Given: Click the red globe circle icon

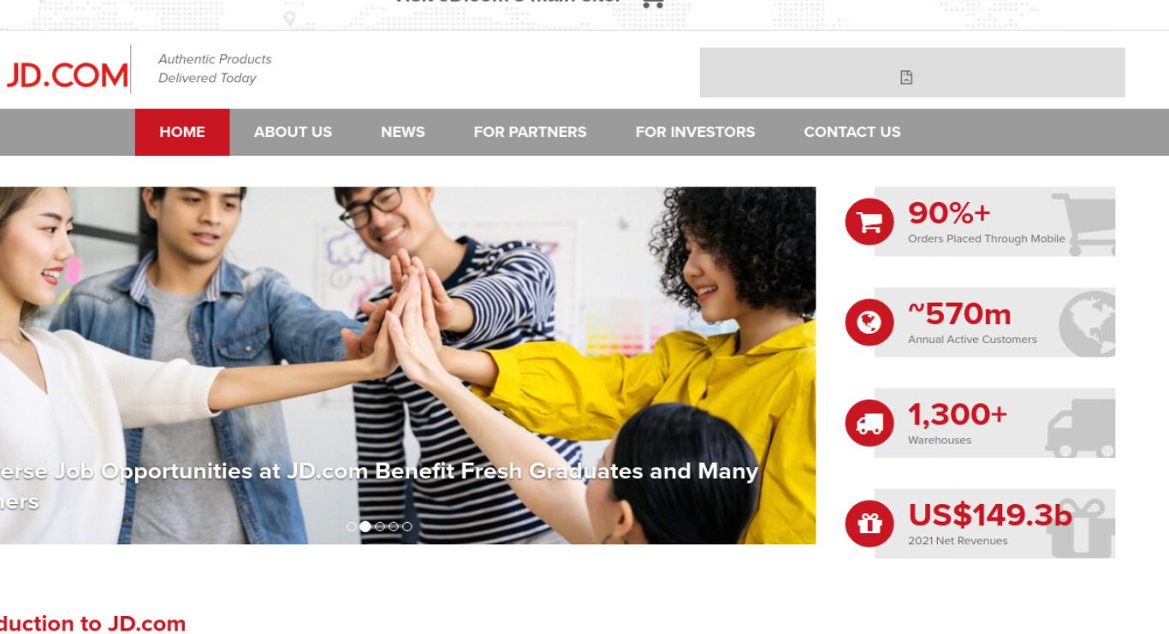Looking at the screenshot, I should (869, 323).
